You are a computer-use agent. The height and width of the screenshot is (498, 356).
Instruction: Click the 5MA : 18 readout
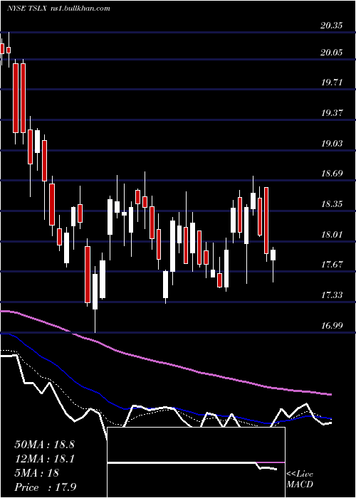click(36, 473)
